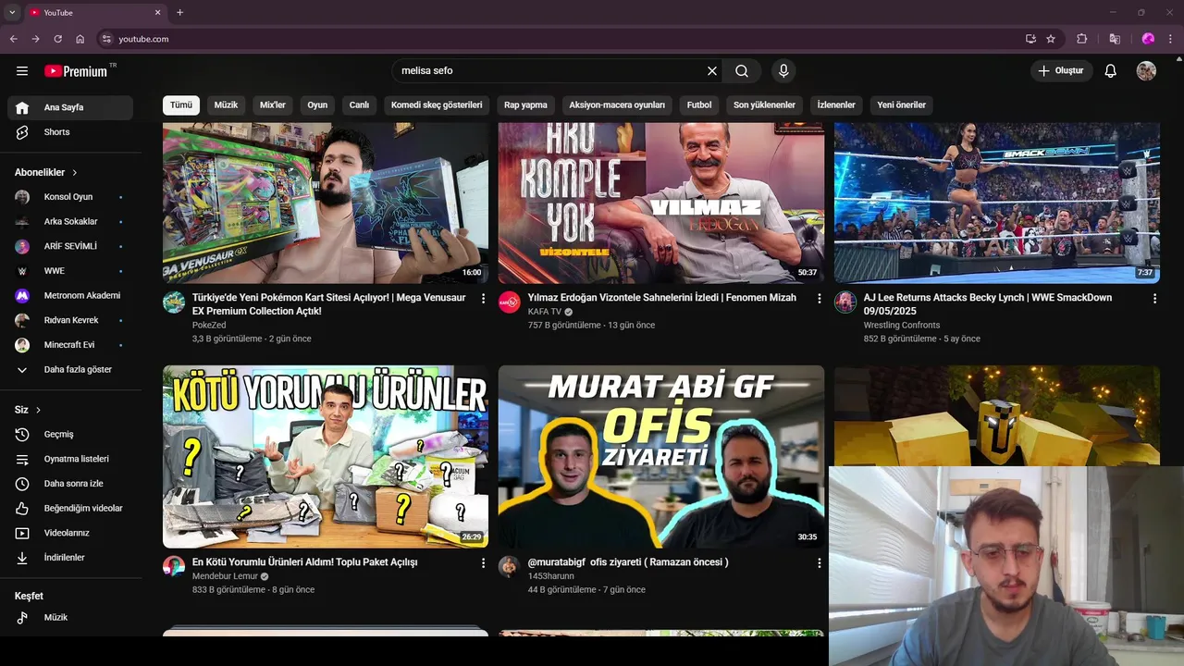1184x666 pixels.
Task: Click the Oluştur create button
Action: [x=1061, y=71]
